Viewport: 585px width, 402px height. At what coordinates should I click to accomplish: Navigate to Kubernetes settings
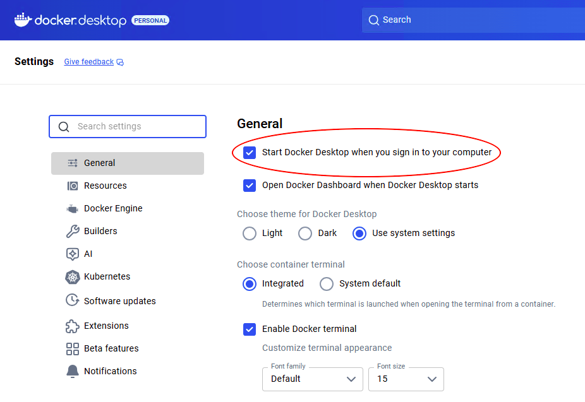[x=128, y=277]
